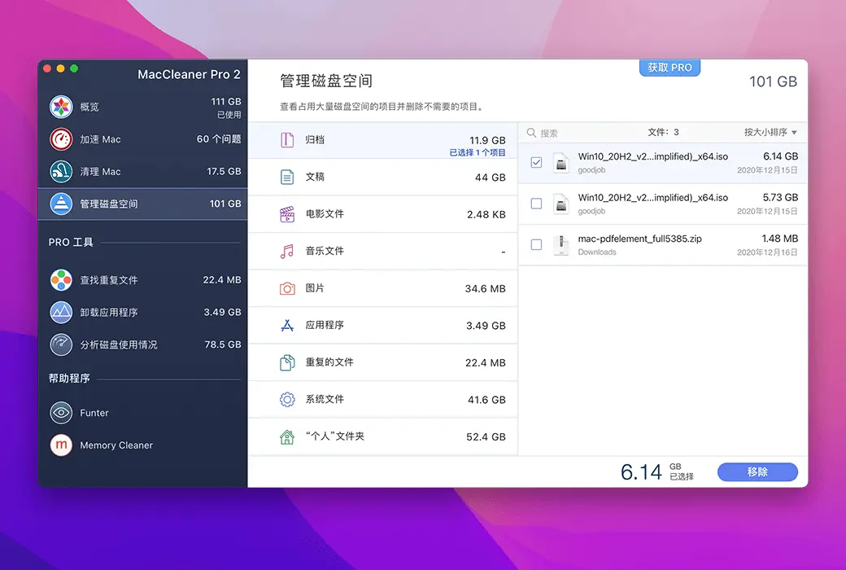Select the 文稿 44 GB category row
The width and height of the screenshot is (846, 570).
tap(383, 178)
